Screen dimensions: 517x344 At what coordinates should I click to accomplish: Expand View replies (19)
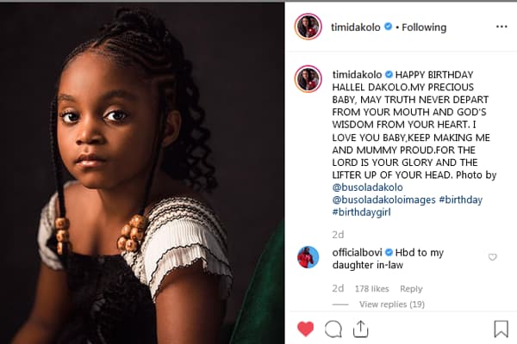(391, 304)
